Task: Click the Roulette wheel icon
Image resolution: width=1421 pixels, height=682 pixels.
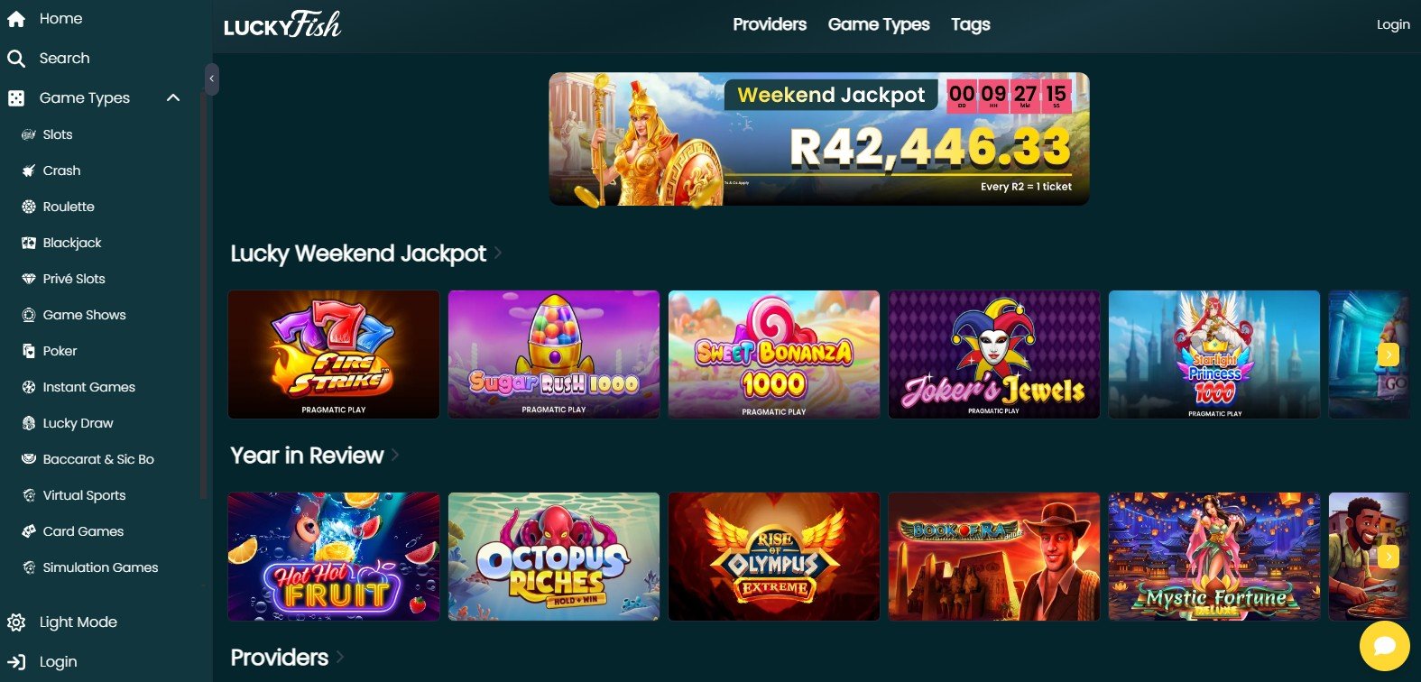Action: point(28,207)
